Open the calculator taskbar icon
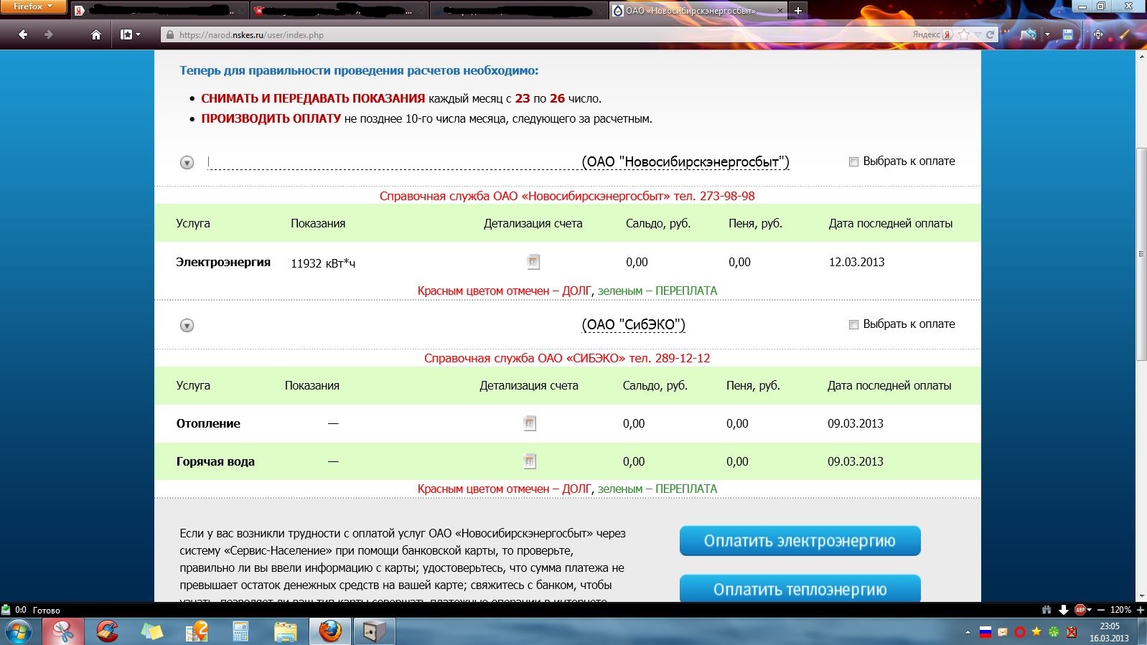Screen dimensions: 1147x645 (240, 632)
